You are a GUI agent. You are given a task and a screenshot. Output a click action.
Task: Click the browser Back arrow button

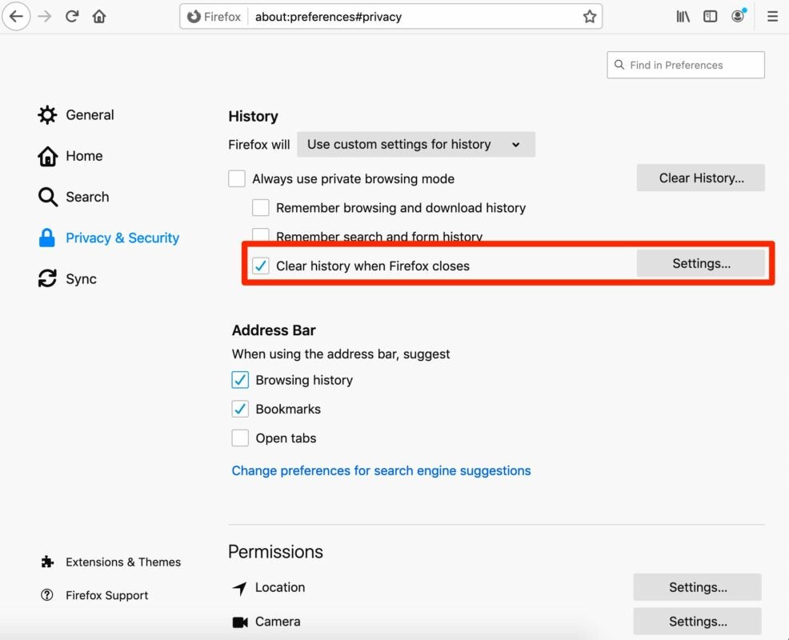click(x=16, y=16)
